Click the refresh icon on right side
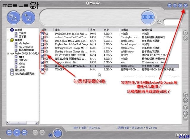Viewport: 190px width, 139px height. pos(185,95)
